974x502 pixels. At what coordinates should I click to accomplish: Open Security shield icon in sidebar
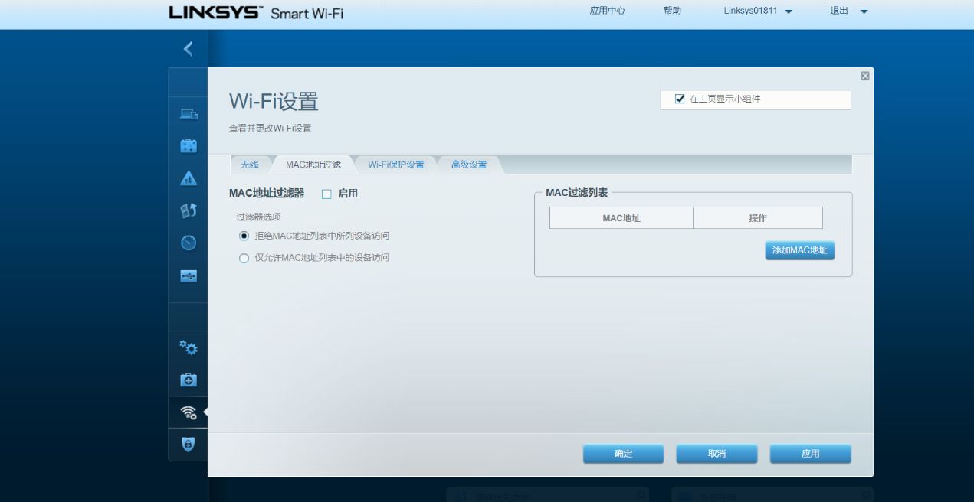click(188, 444)
